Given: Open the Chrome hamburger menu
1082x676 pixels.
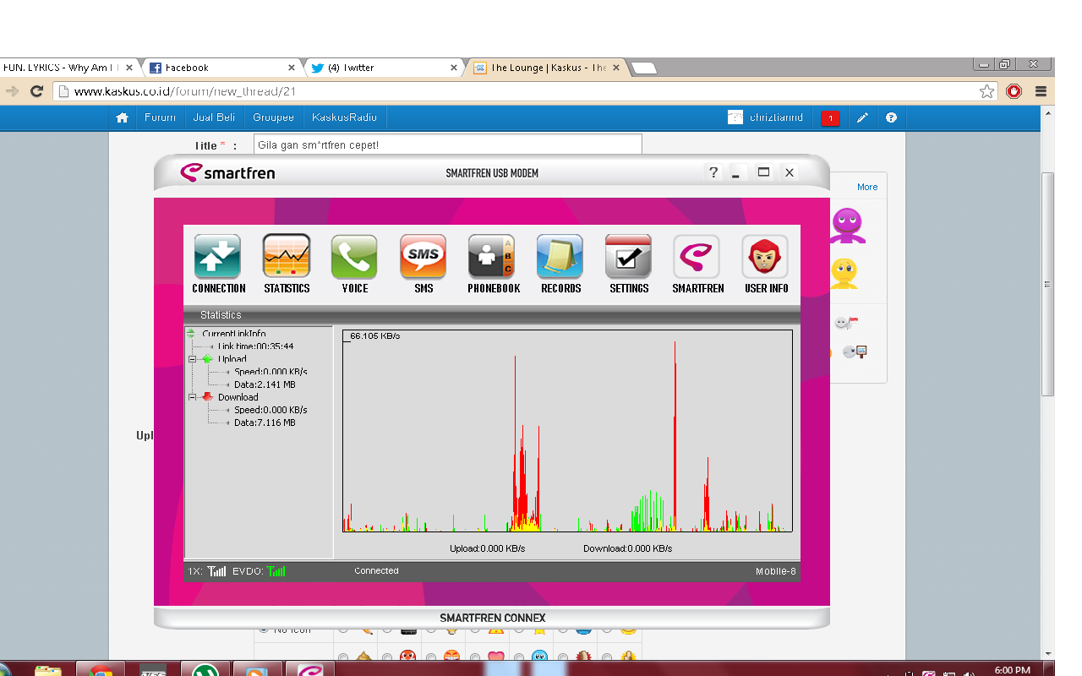Looking at the screenshot, I should click(1041, 91).
